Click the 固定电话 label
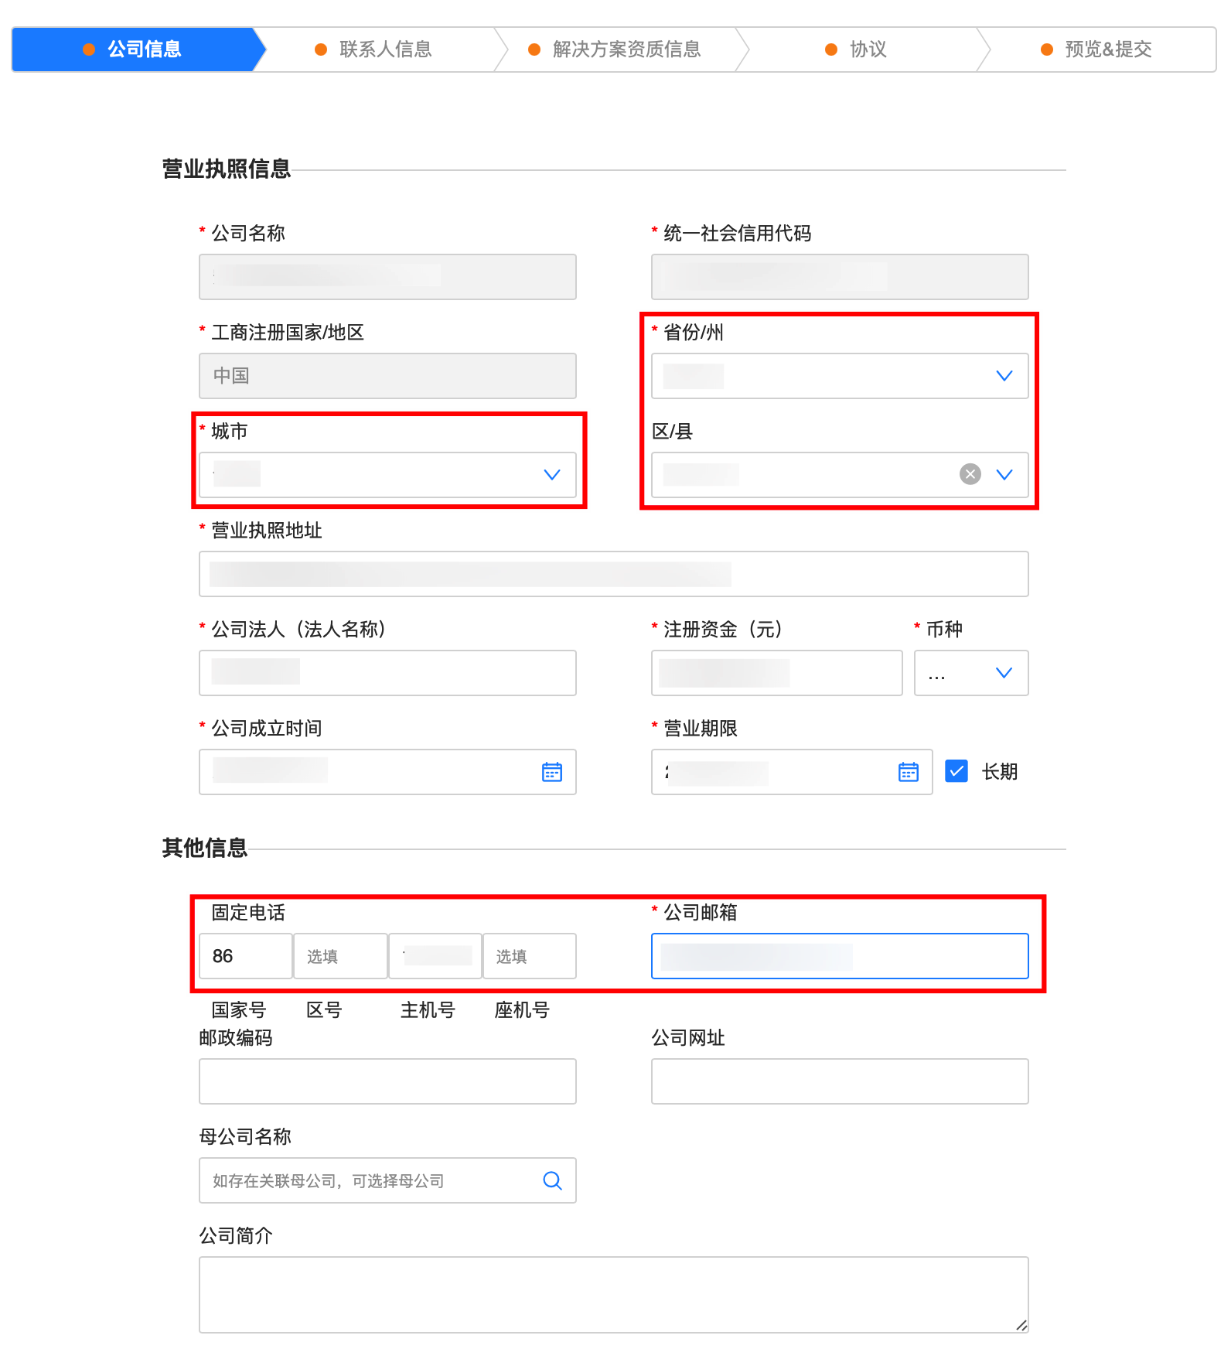The height and width of the screenshot is (1349, 1231). pos(248,913)
